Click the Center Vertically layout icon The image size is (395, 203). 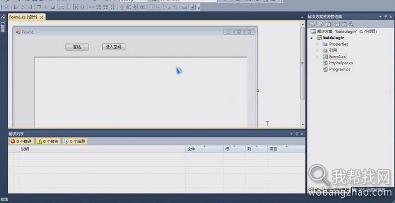tap(159, 7)
